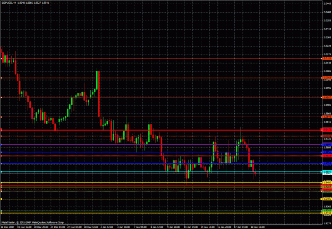Click the 1.9725 price axis label
Viewport: 332px width, 229px height.
tap(327, 139)
